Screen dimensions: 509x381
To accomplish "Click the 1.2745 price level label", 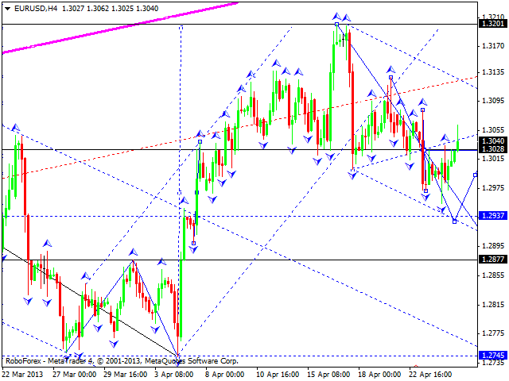I will 492,356.
